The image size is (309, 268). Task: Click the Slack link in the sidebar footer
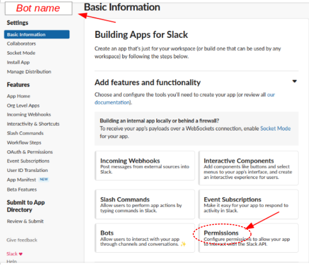pyautogui.click(x=12, y=254)
